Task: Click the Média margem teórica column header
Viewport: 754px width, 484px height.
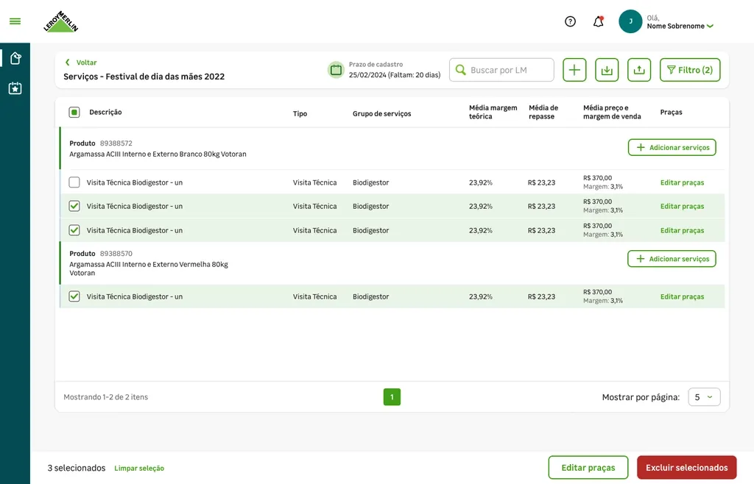Action: pos(493,113)
